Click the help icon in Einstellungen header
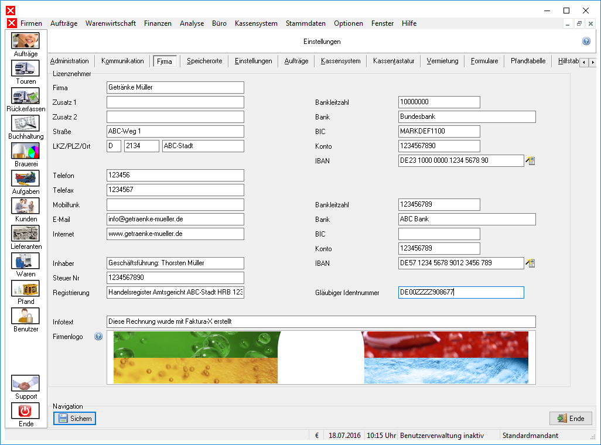This screenshot has height=445, width=601. 586,41
